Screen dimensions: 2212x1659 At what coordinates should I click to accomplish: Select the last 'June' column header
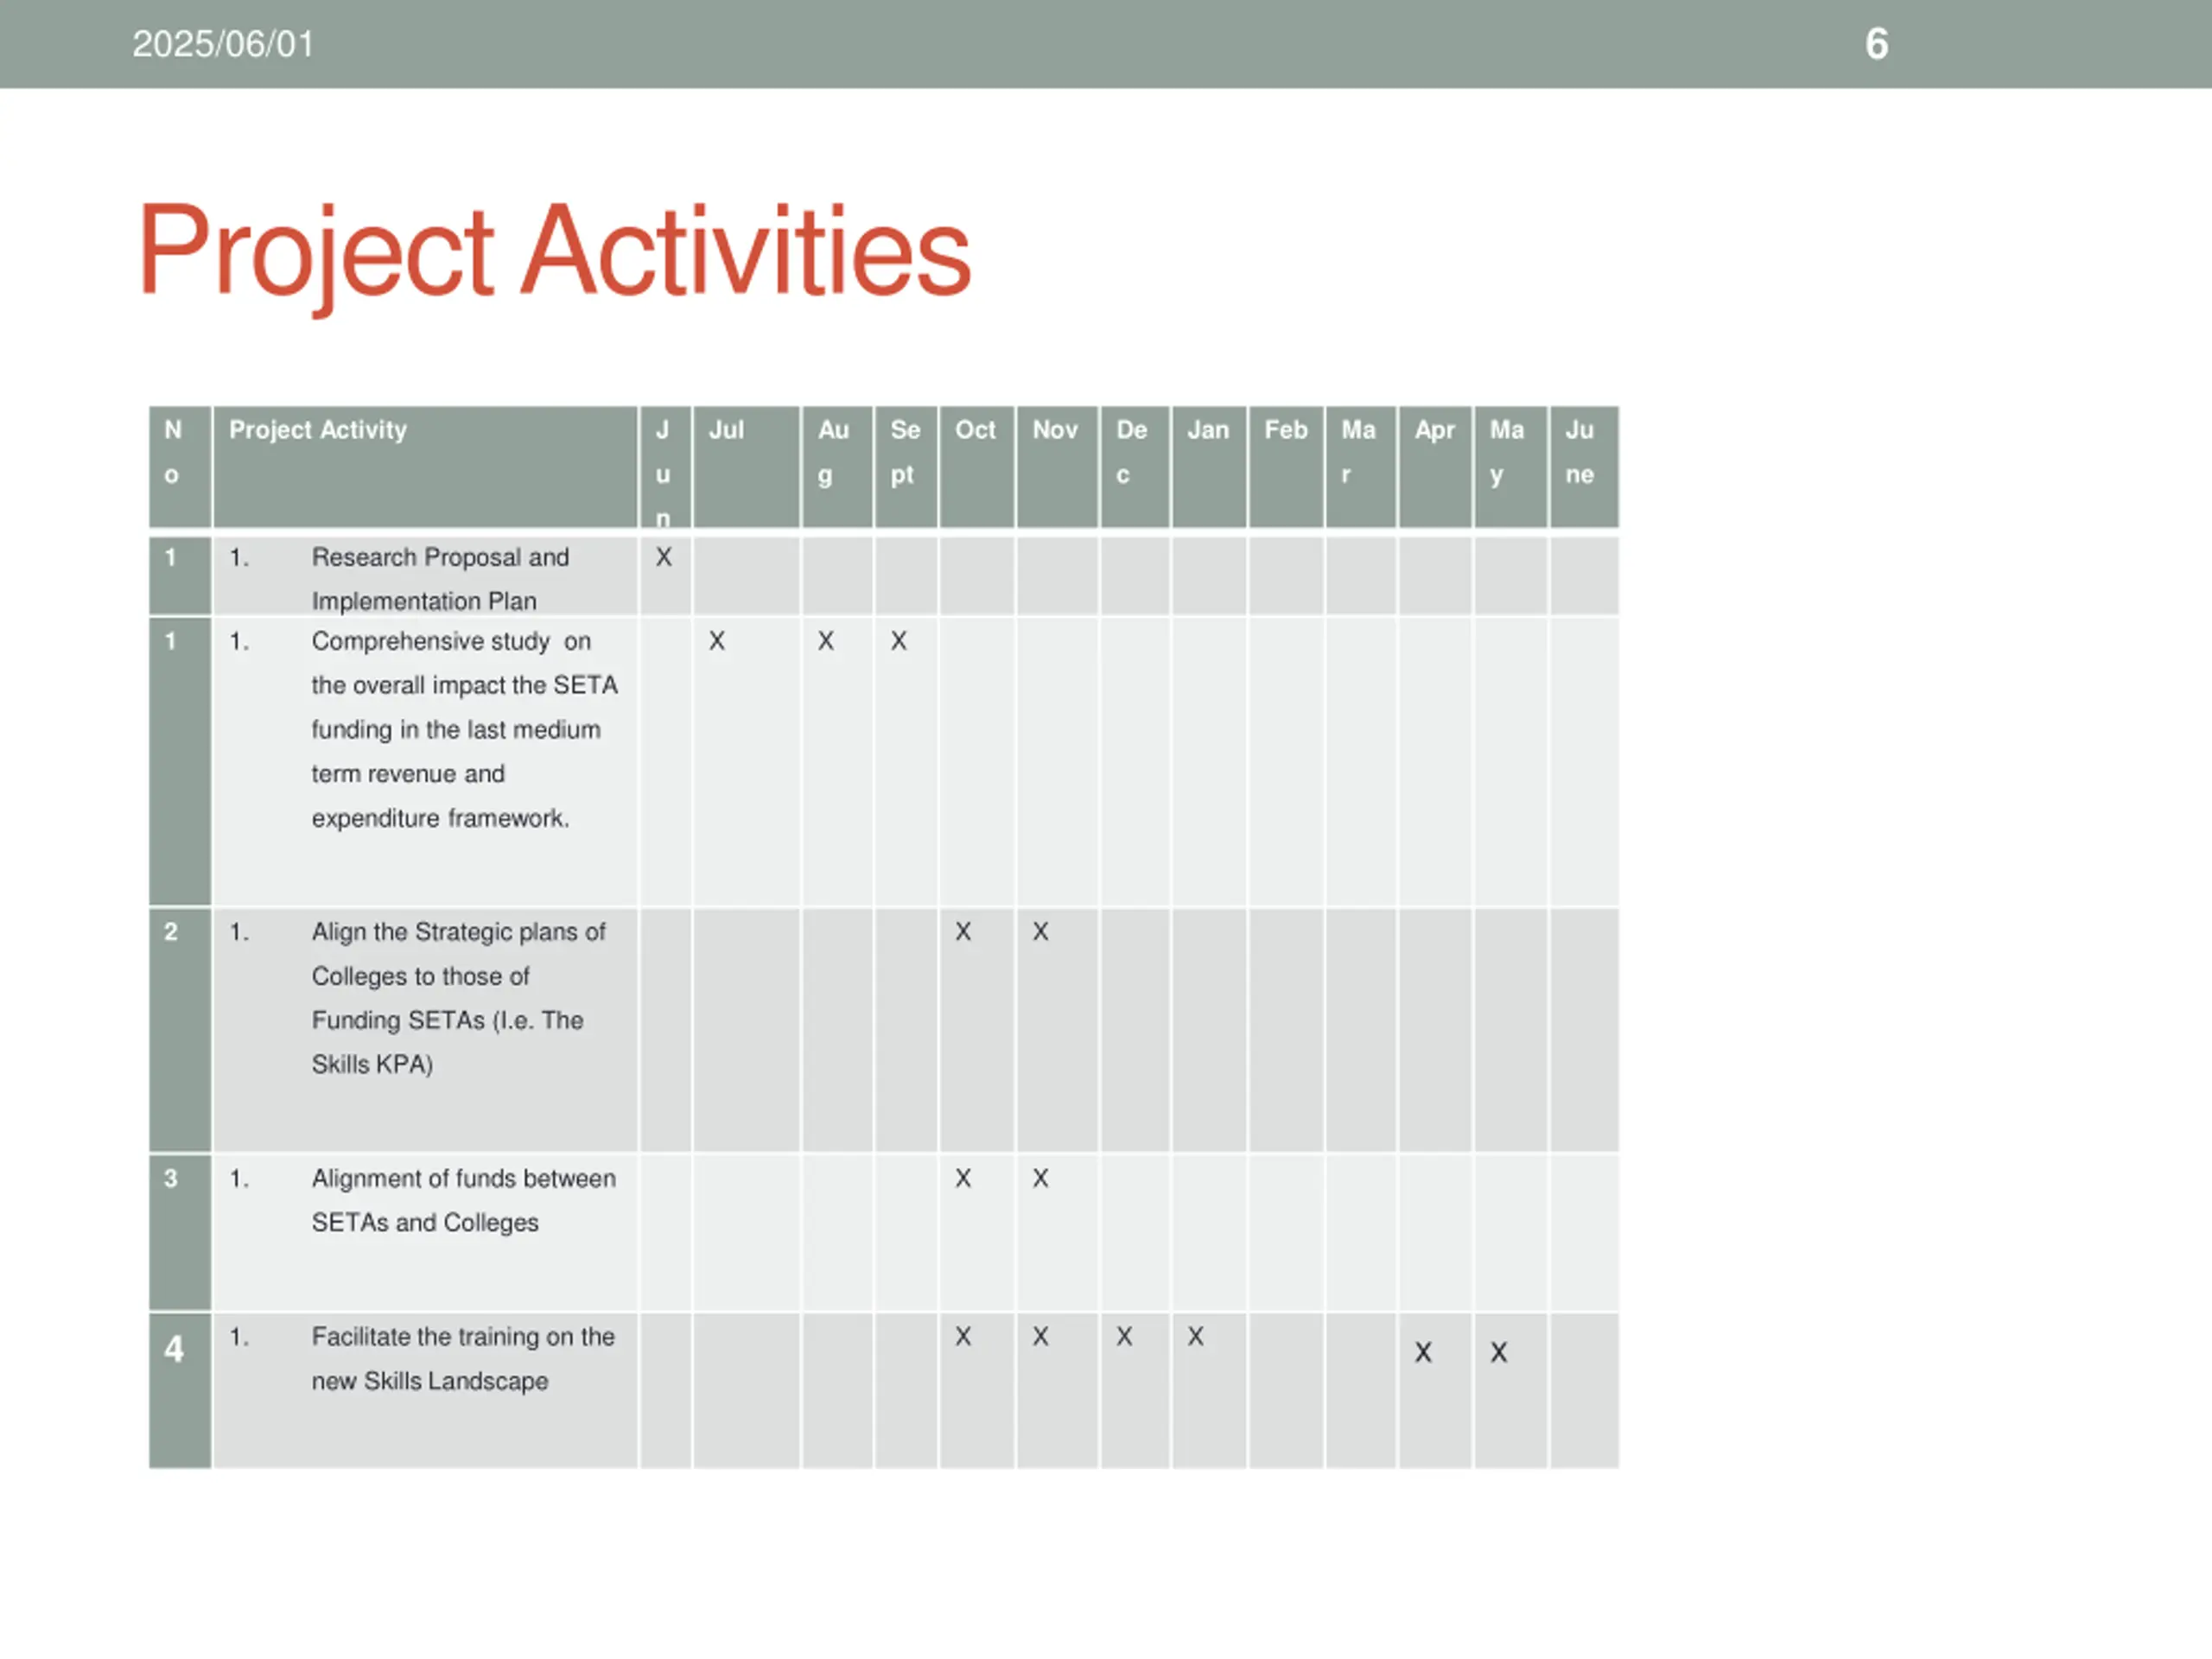1585,467
